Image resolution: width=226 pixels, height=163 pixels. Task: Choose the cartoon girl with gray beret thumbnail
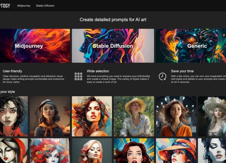(x=50, y=116)
